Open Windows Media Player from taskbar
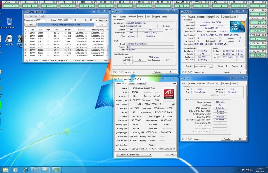 (x=15, y=170)
